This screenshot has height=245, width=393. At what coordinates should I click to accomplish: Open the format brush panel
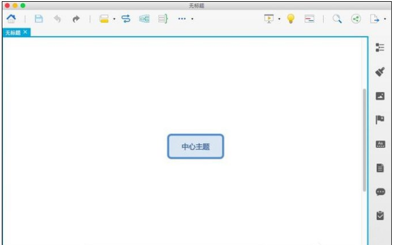coord(380,72)
